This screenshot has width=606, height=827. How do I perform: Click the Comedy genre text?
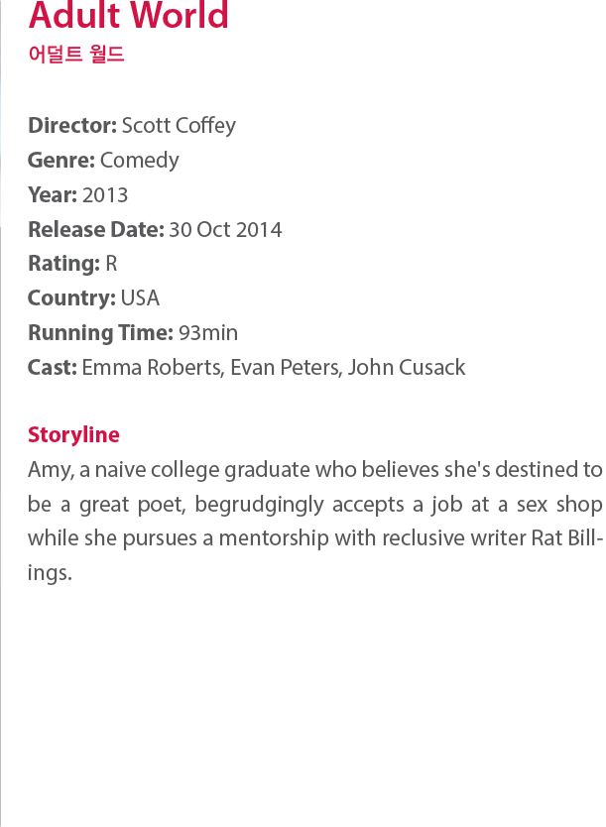click(x=140, y=161)
